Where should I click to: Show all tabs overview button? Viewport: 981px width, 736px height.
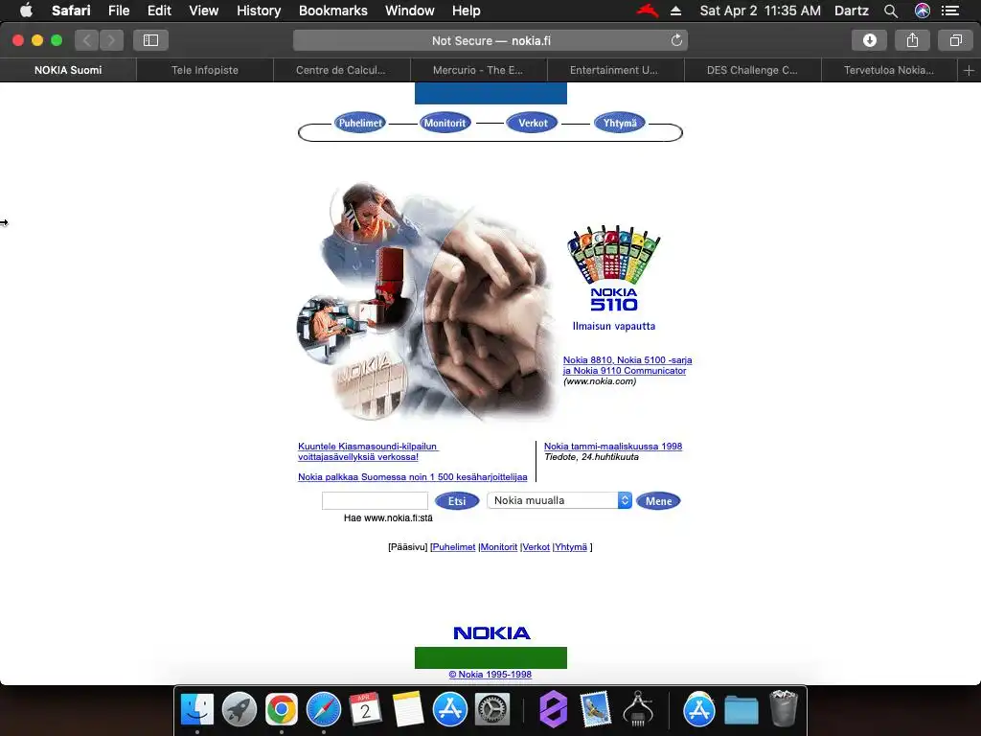(955, 40)
